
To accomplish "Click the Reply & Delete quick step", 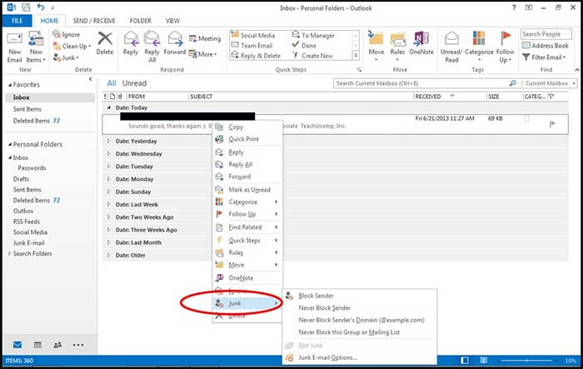I will (256, 56).
